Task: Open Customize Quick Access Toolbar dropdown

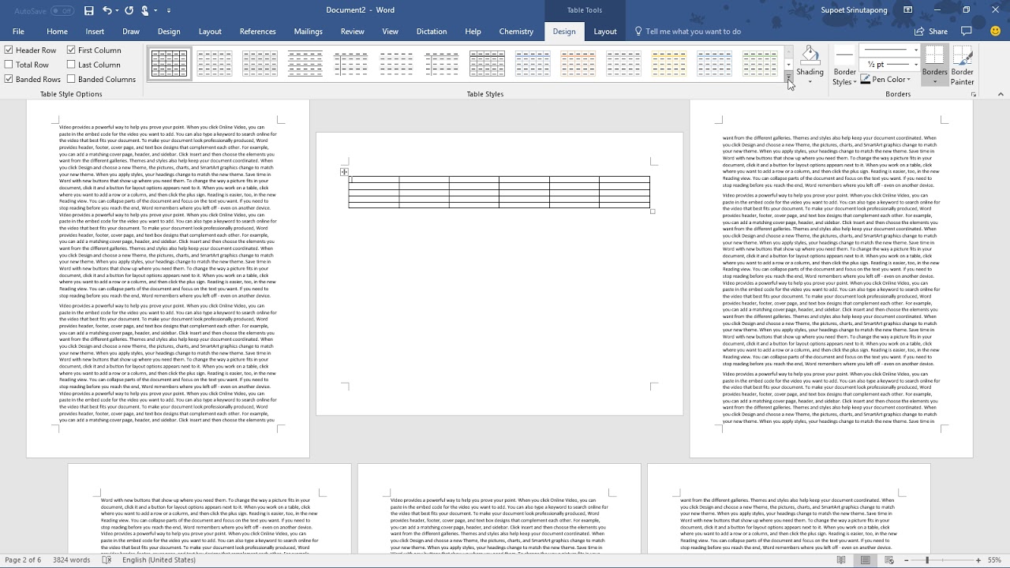Action: click(169, 11)
